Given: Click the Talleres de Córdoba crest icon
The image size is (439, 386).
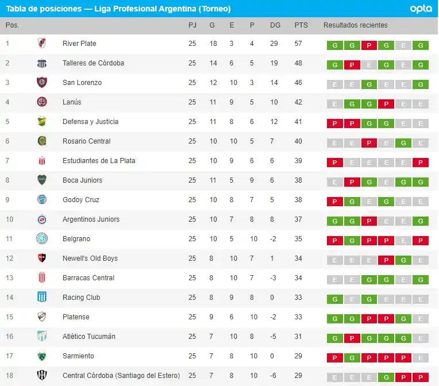Looking at the screenshot, I should 41,63.
